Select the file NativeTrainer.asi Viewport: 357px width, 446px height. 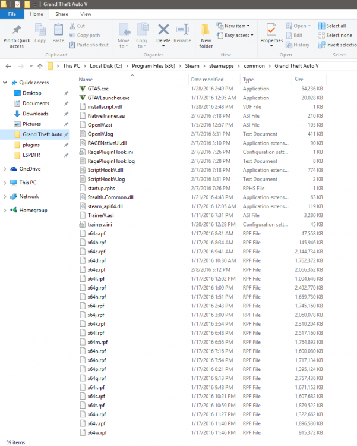106,116
